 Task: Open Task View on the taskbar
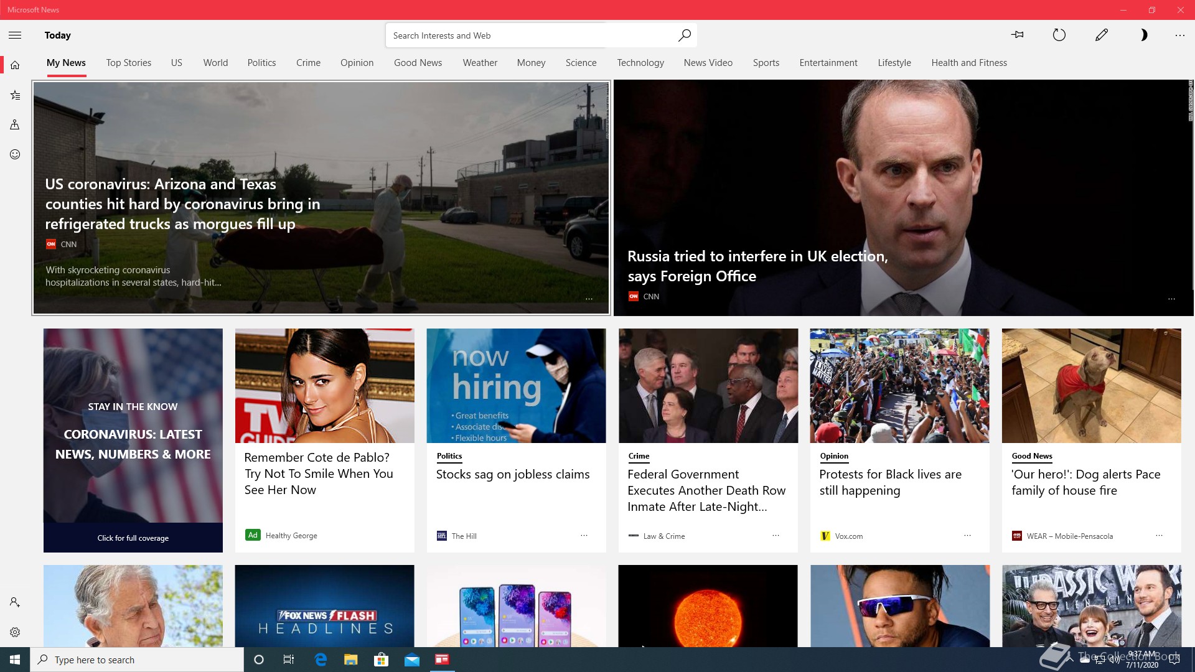(x=289, y=660)
